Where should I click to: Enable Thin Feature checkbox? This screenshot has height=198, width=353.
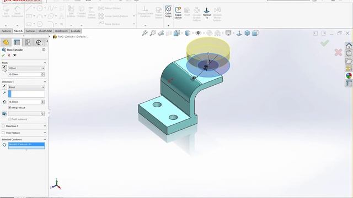pyautogui.click(x=3, y=133)
